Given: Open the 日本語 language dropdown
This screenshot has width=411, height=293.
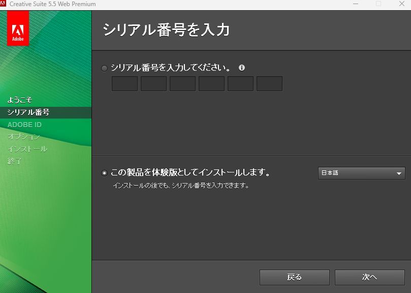Looking at the screenshot, I should coord(361,173).
